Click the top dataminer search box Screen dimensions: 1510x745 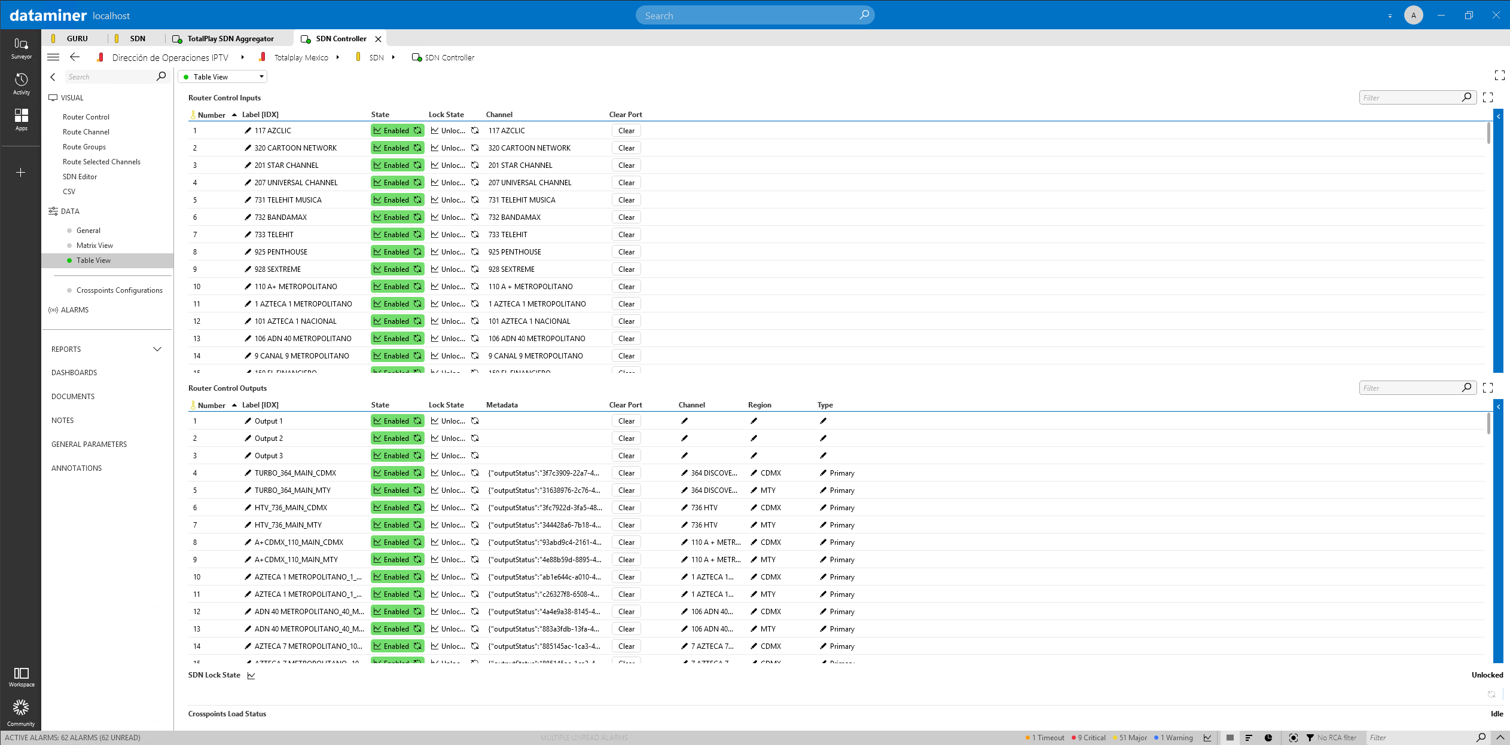point(755,16)
